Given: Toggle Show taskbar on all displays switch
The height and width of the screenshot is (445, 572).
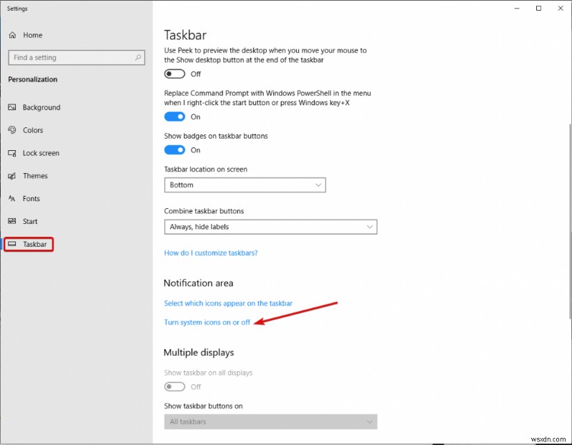Looking at the screenshot, I should (x=174, y=386).
